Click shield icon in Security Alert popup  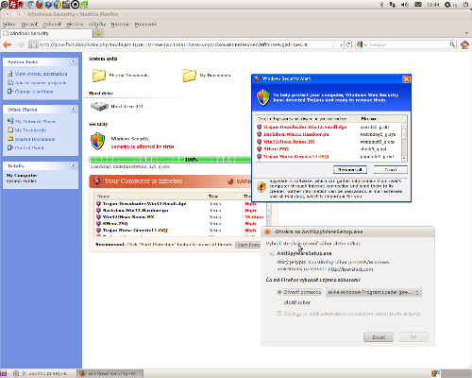click(263, 97)
